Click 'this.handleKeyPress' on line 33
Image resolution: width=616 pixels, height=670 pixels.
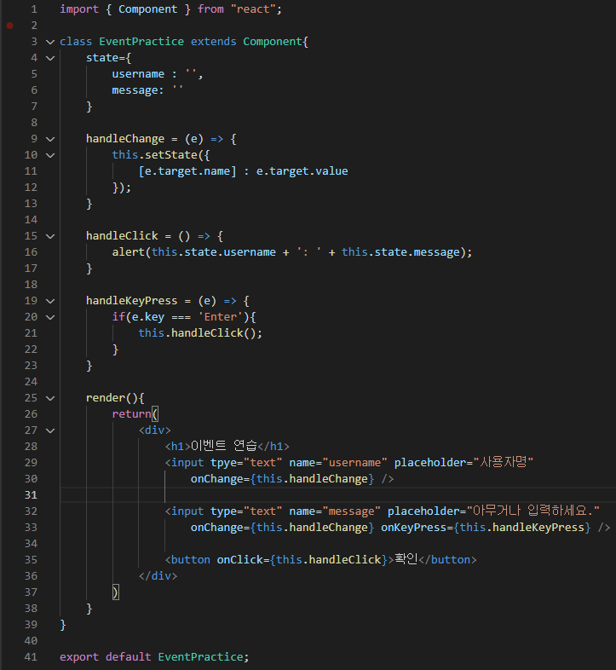point(522,528)
